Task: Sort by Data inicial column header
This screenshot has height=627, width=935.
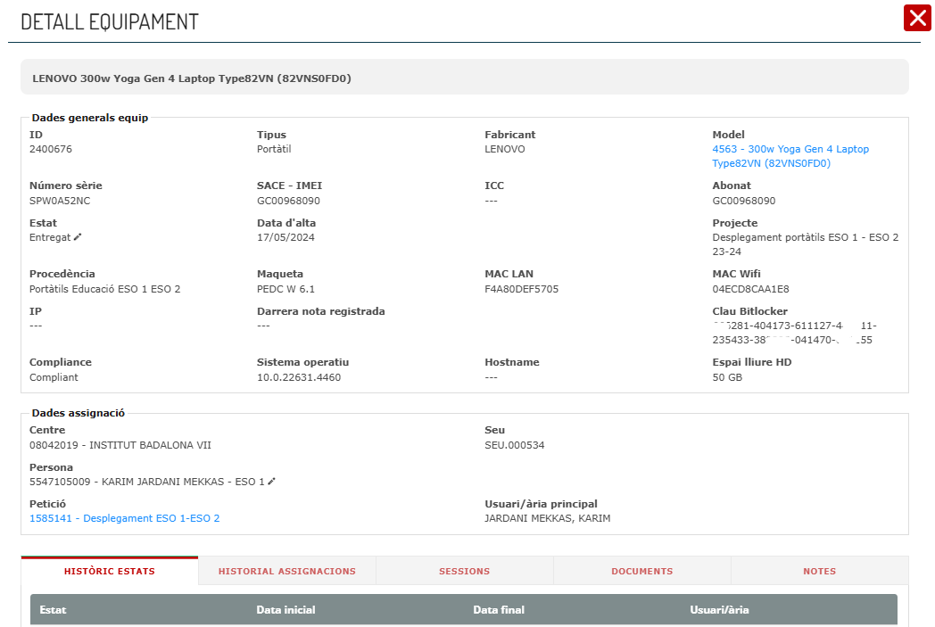Action: point(285,610)
